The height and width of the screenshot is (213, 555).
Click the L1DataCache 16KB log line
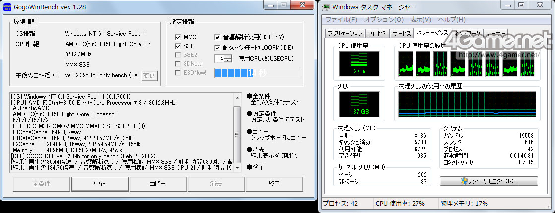click(x=72, y=138)
